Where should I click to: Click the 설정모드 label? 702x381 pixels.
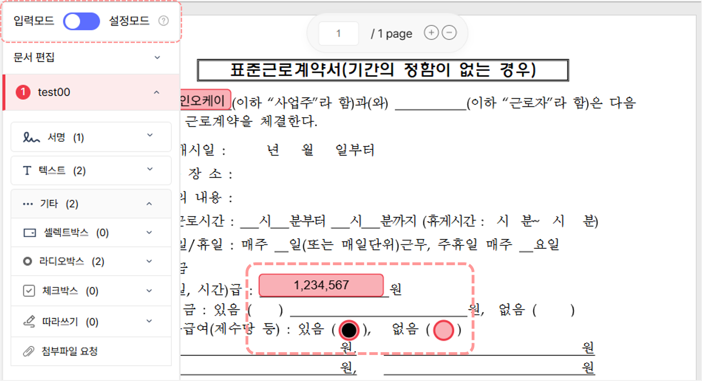[129, 21]
